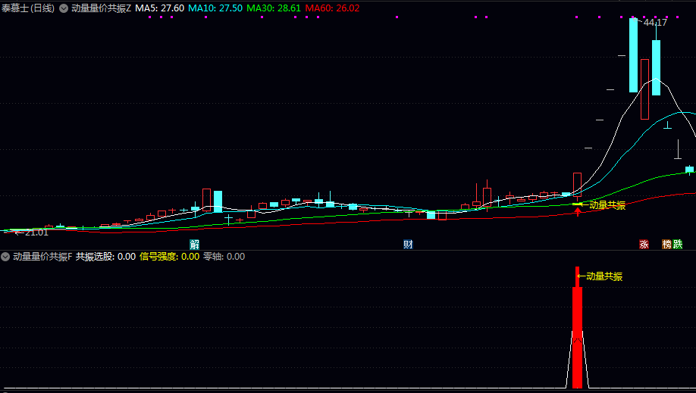Screen dimensions: 696x393
Task: Click the 解 event marker icon
Action: pos(194,244)
